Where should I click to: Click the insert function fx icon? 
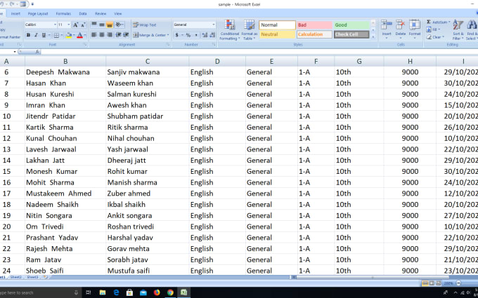click(37, 52)
